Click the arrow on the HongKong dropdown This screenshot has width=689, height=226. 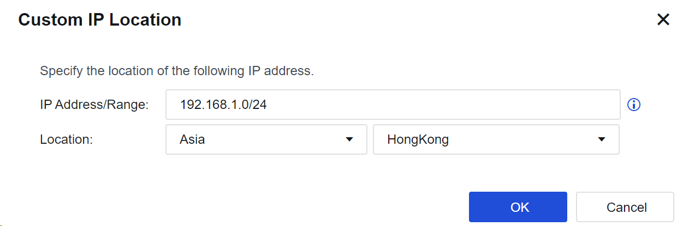(602, 139)
